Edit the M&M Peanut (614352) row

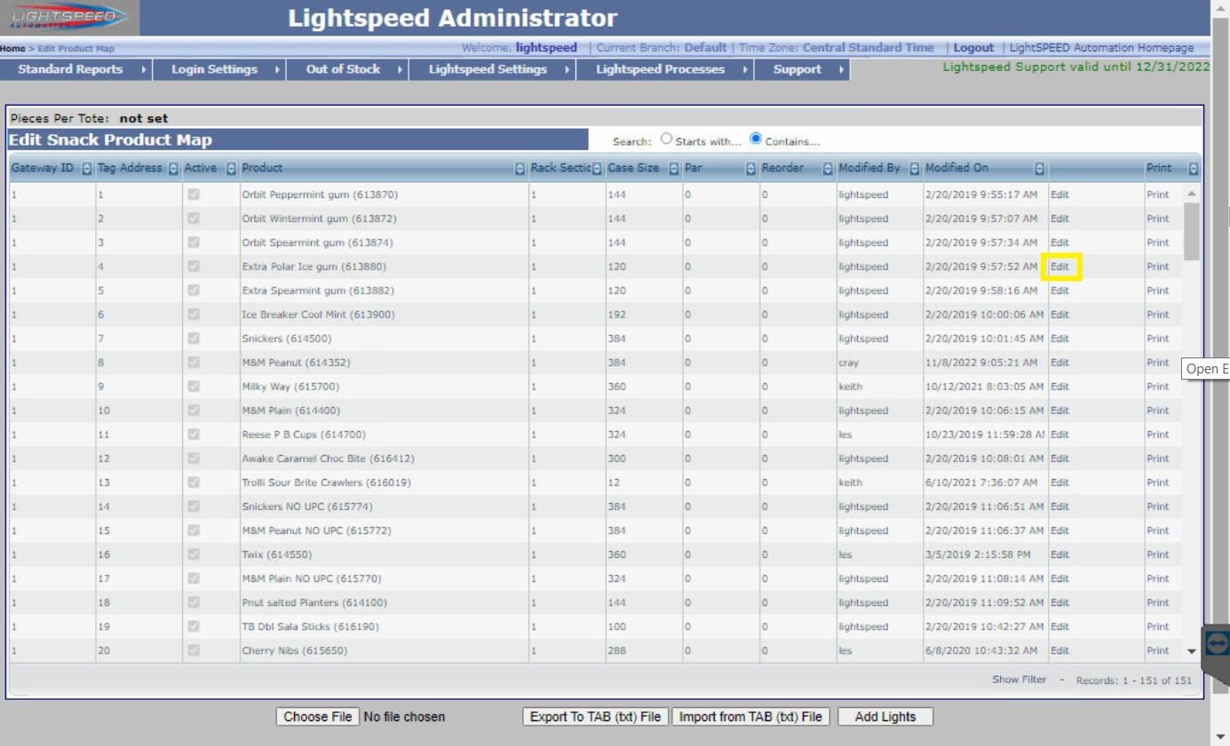point(1059,362)
